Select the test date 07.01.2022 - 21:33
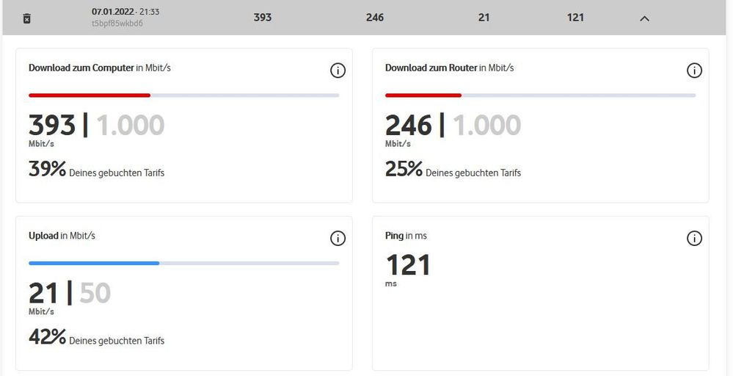733x376 pixels. click(x=125, y=12)
